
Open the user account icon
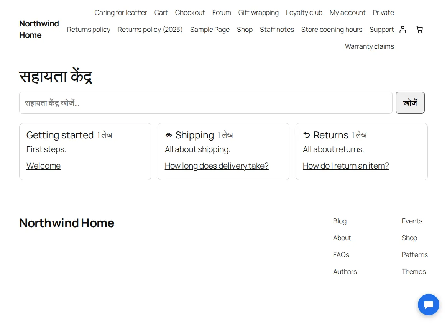(403, 30)
